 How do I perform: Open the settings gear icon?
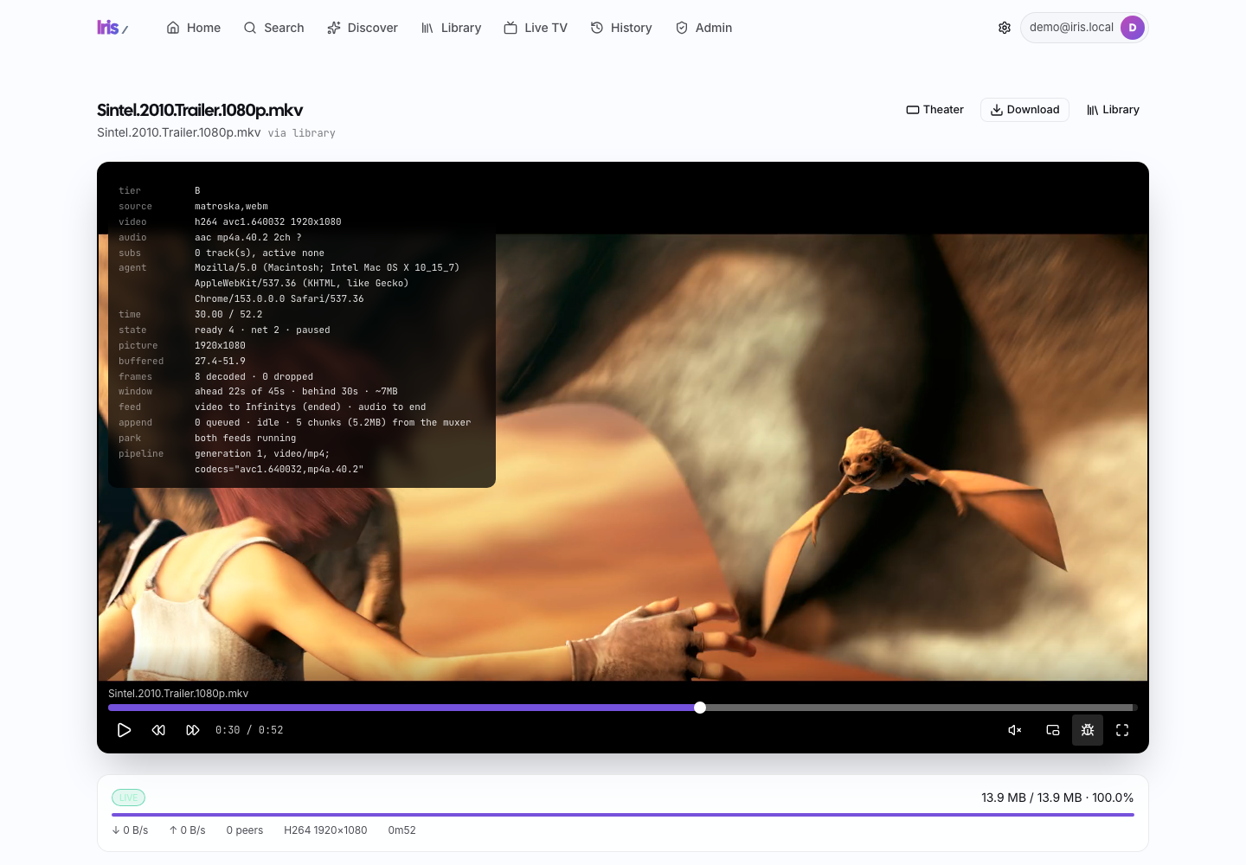point(1005,28)
